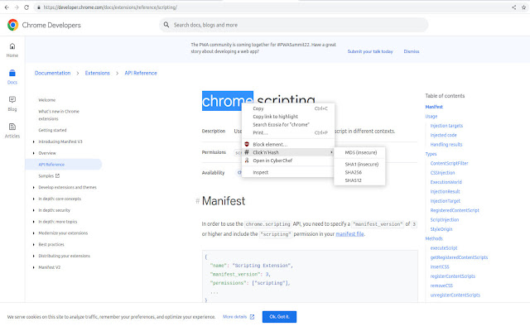The width and height of the screenshot is (530, 331).
Task: Jump to Handling results in contents
Action: tap(446, 145)
